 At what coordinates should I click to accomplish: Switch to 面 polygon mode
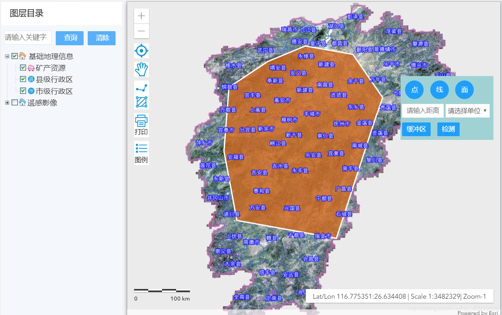[464, 90]
